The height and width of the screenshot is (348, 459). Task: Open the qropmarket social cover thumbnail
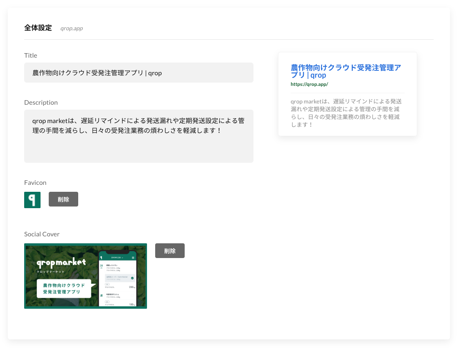86,276
